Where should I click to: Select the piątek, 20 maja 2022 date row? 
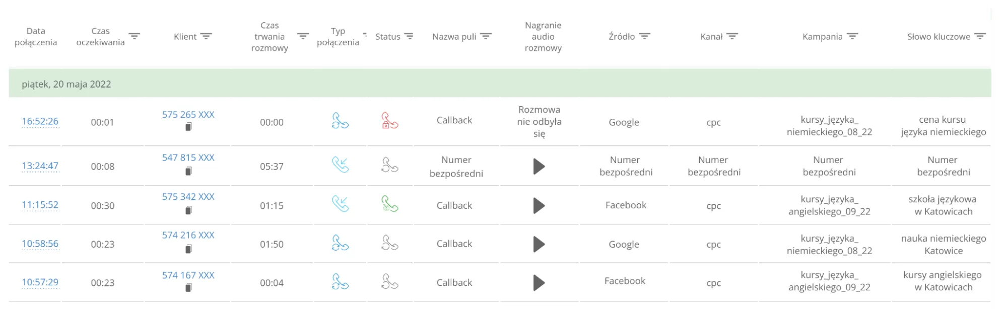click(66, 84)
